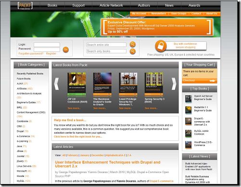The image size is (241, 187).
Task: Open Recently Published Books category
Action: (x=30, y=74)
